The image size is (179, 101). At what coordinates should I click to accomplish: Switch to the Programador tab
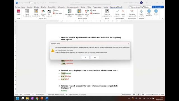point(97,7)
